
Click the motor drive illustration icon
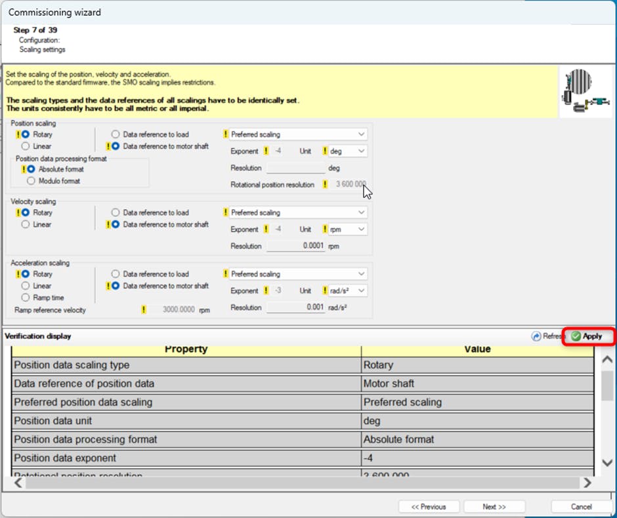point(585,92)
